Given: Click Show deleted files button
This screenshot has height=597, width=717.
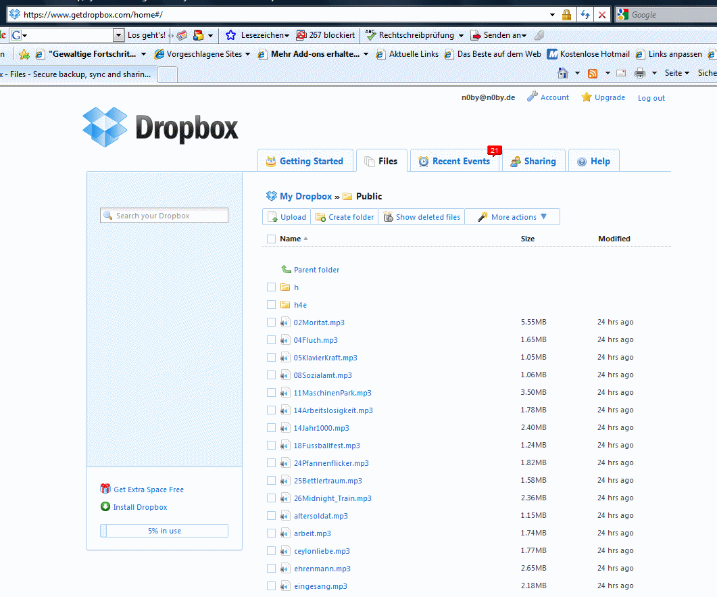Looking at the screenshot, I should 422,217.
